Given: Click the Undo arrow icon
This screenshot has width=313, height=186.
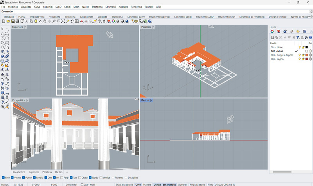Looking at the screenshot, I should (x=40, y=21).
